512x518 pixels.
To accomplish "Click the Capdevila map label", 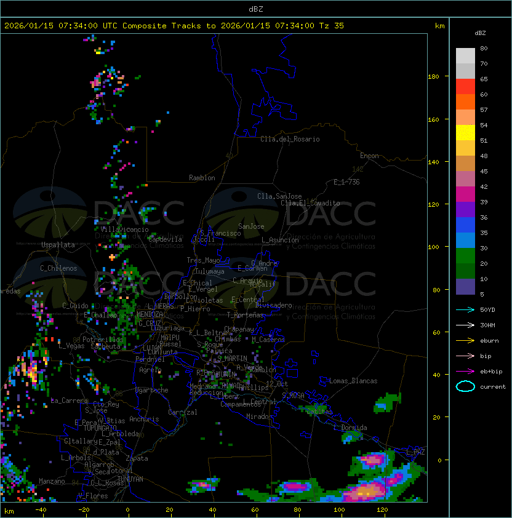I will tap(165, 239).
